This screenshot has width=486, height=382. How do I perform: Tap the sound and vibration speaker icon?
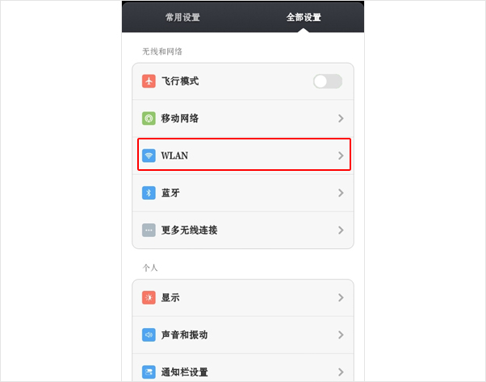[x=149, y=334]
